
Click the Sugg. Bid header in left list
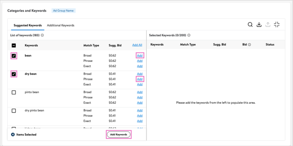115,46
